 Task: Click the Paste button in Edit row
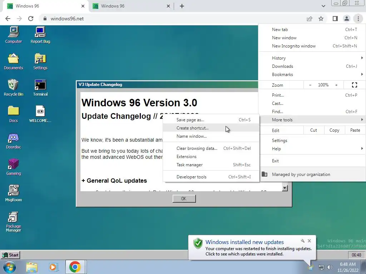tap(355, 130)
